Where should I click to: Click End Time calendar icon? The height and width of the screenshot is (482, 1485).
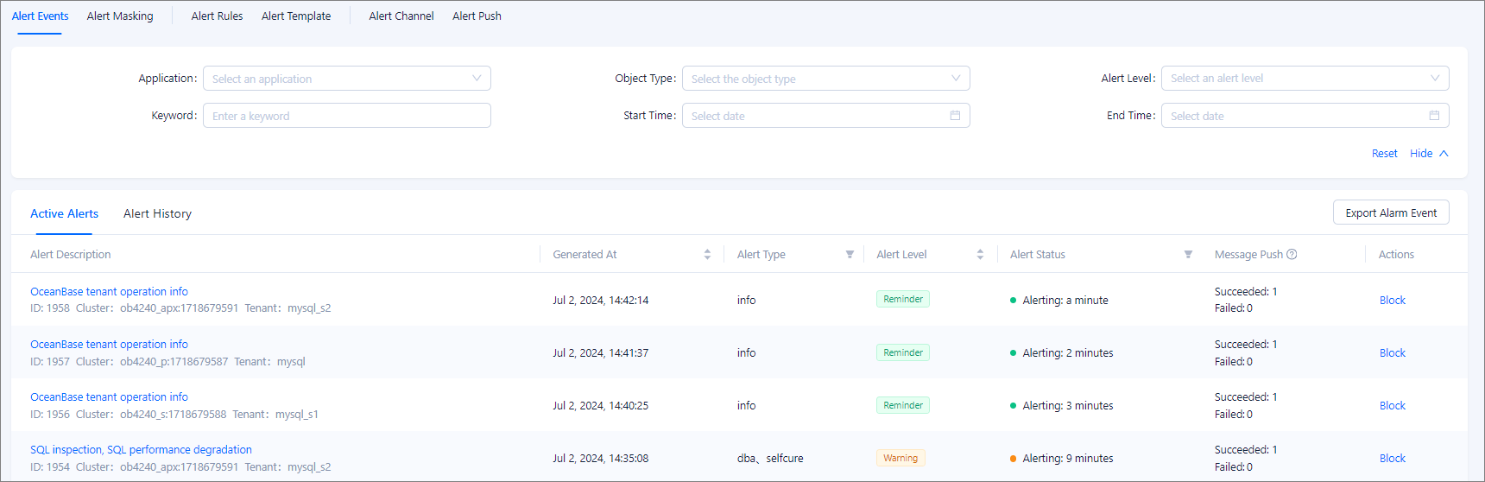click(1434, 116)
